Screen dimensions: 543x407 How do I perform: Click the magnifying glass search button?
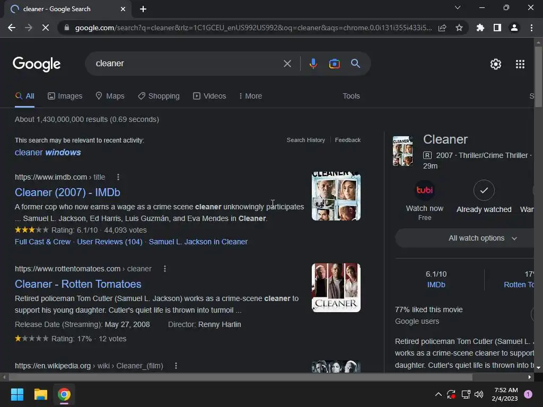[x=356, y=64]
